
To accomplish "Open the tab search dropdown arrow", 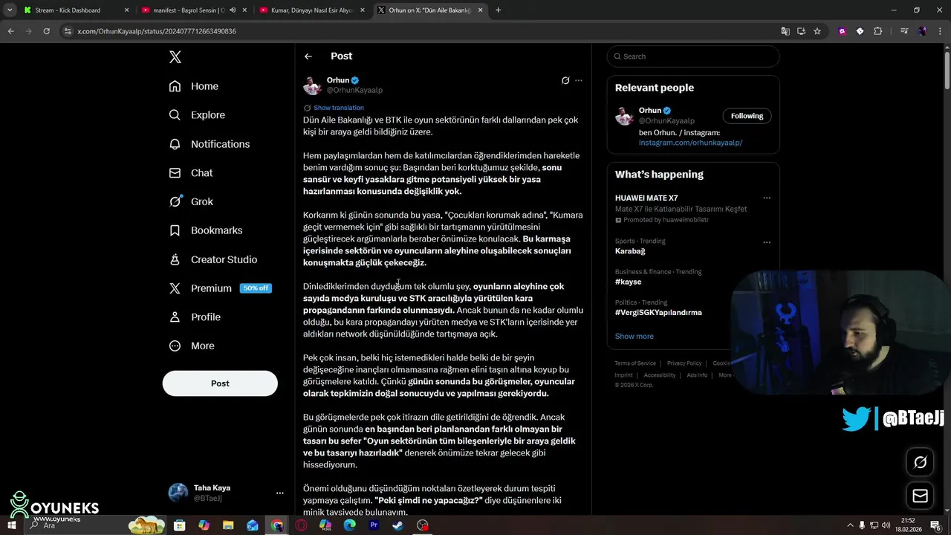I will [9, 10].
